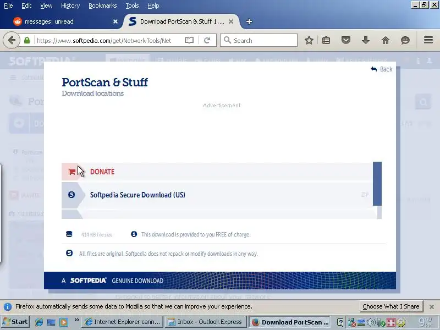Close the Download PortScan & Stuff tab
The height and width of the screenshot is (330, 440).
(x=231, y=21)
